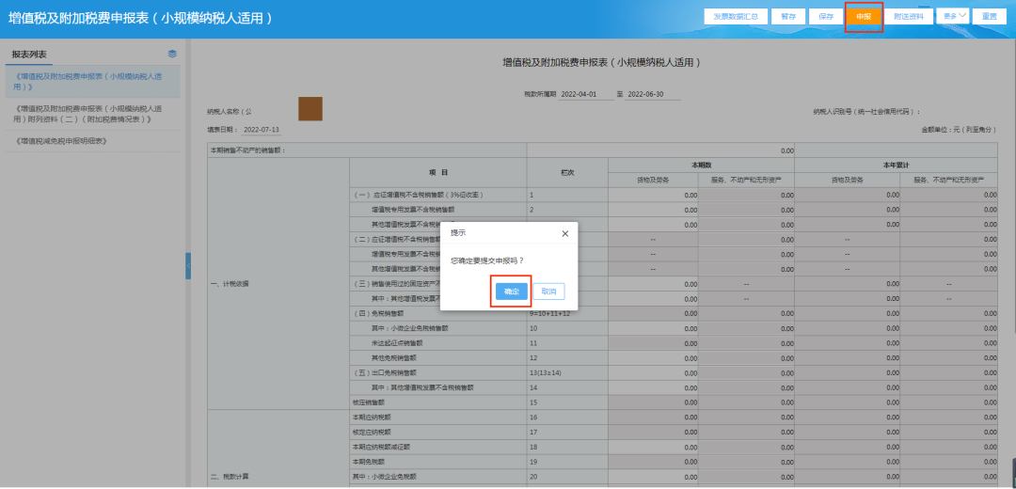Viewport: 1016px width, 489px height.
Task: Click the stacked layers icon in 报表列表 header
Action: [172, 54]
